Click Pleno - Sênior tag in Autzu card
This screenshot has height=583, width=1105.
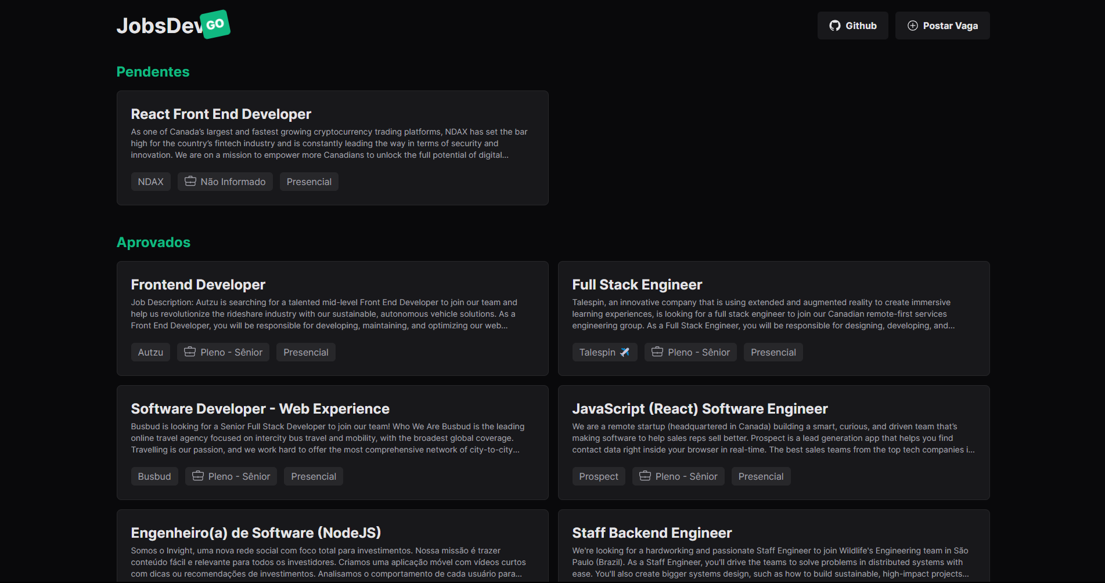pos(224,352)
